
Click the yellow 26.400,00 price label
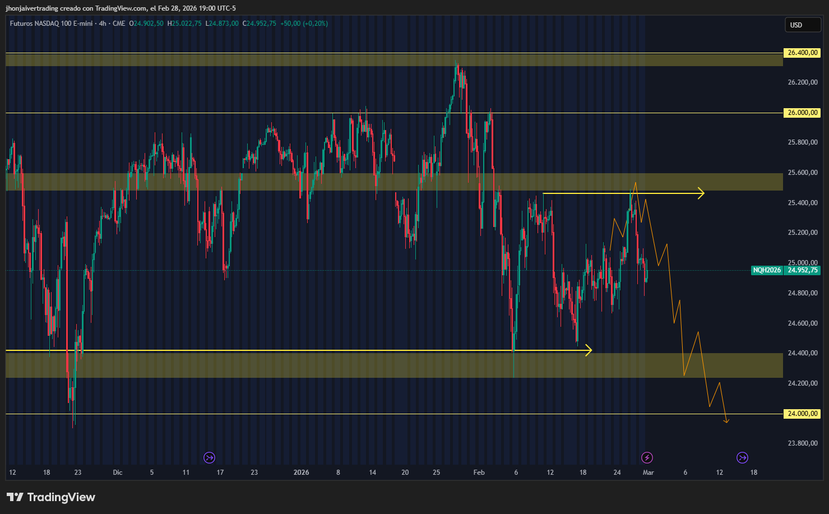pyautogui.click(x=802, y=53)
